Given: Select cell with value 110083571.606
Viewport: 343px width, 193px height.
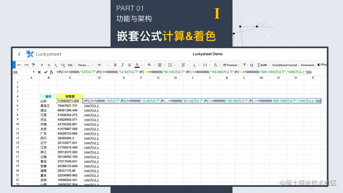Looking at the screenshot, I should [70, 101].
